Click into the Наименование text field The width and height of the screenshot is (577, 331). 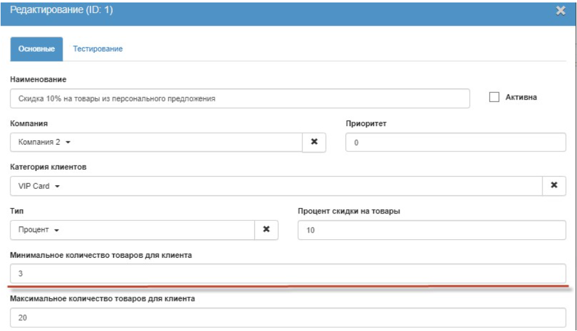pyautogui.click(x=240, y=98)
